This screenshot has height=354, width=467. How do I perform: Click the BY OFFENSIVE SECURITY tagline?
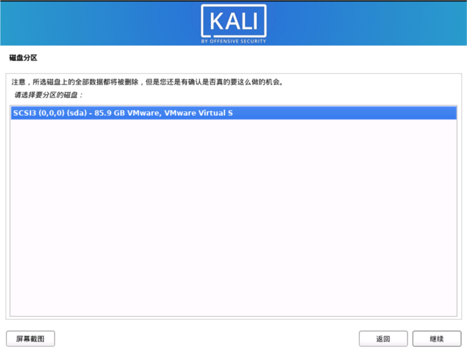tap(233, 41)
